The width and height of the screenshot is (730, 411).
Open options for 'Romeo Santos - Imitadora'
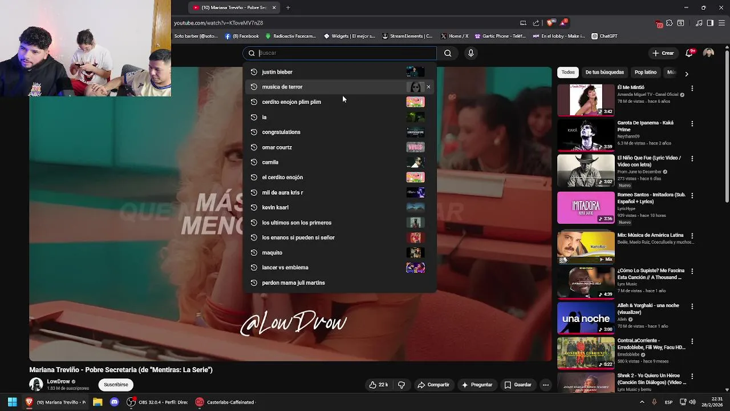click(692, 196)
